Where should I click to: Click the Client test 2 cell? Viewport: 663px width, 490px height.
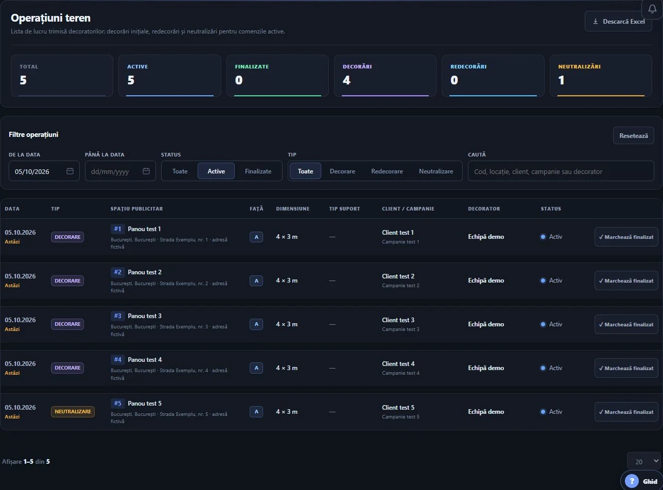tap(398, 276)
